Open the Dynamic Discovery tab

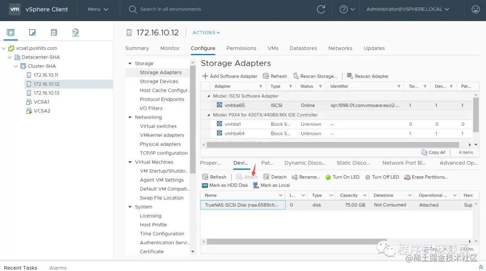pos(305,163)
